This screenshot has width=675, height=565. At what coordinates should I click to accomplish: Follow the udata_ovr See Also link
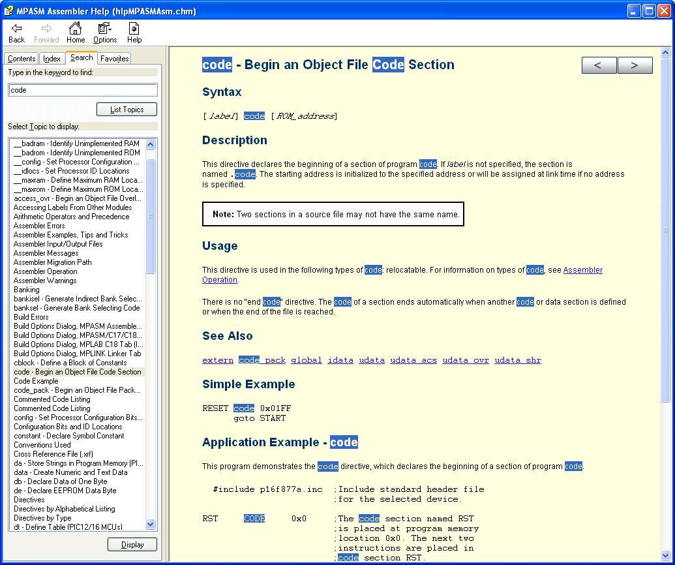(466, 360)
